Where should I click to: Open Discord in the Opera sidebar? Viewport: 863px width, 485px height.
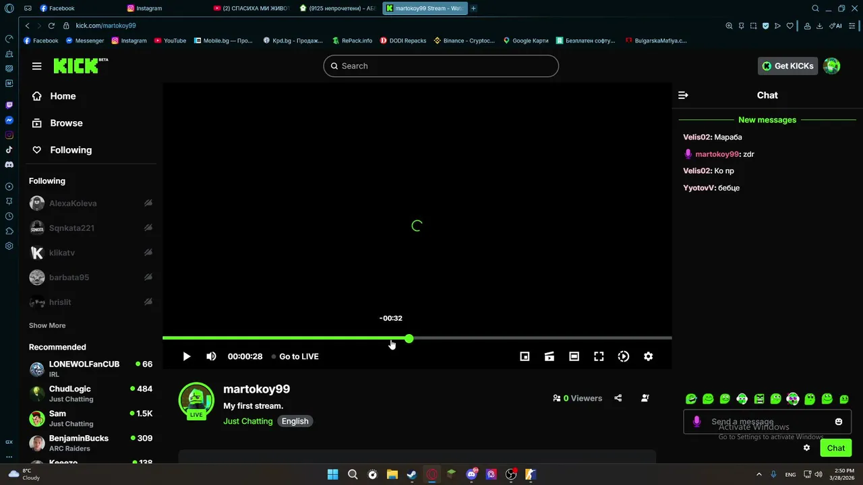click(9, 164)
